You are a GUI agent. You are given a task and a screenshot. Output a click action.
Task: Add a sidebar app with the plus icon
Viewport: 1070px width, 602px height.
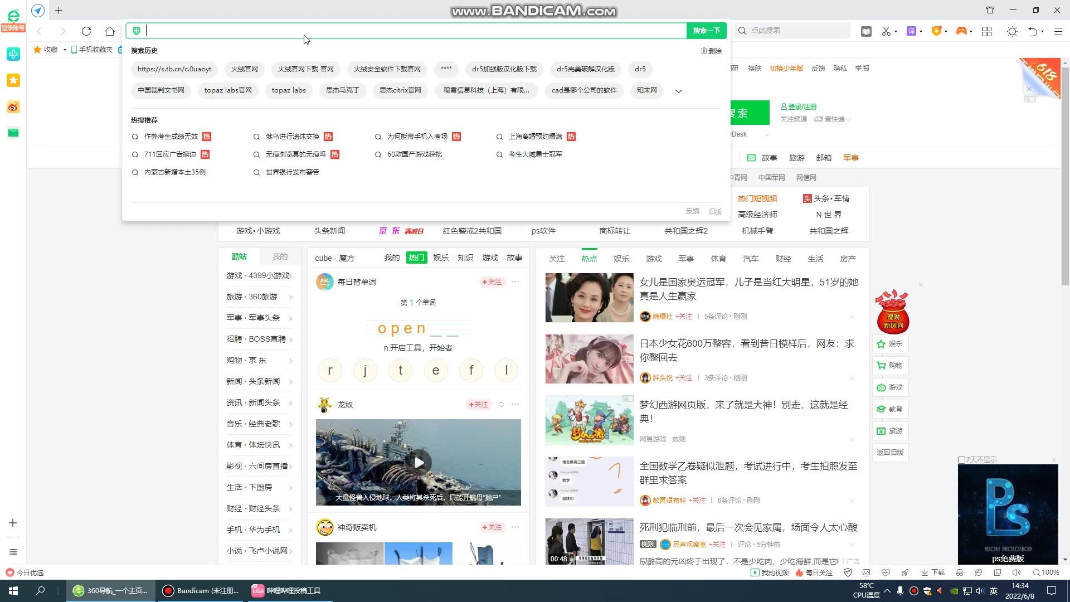point(13,523)
